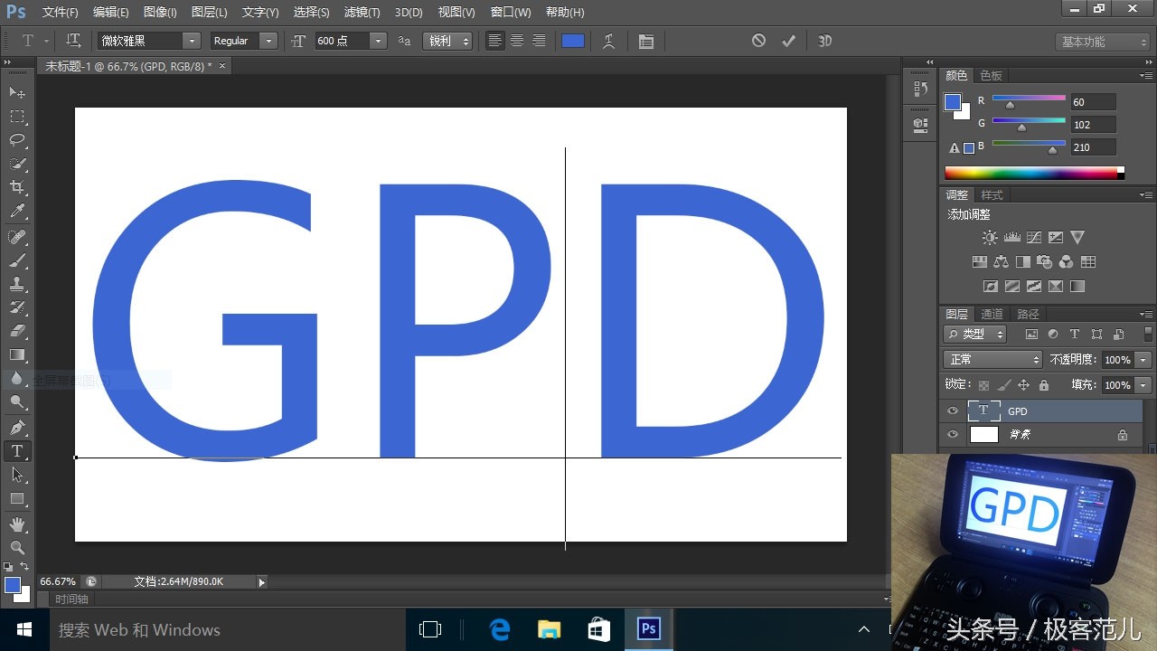Image resolution: width=1157 pixels, height=651 pixels.
Task: Select the Pen tool
Action: tap(17, 427)
